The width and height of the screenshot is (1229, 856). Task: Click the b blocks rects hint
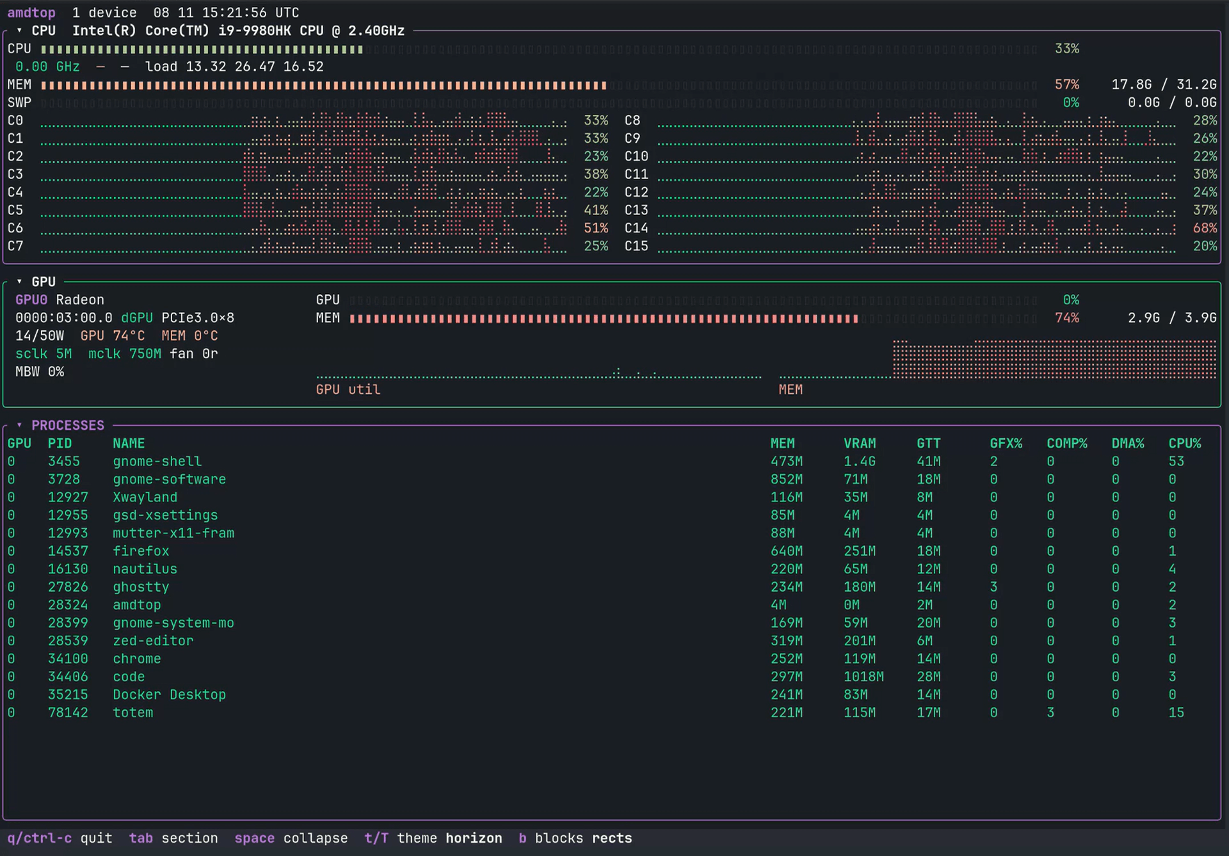click(575, 838)
